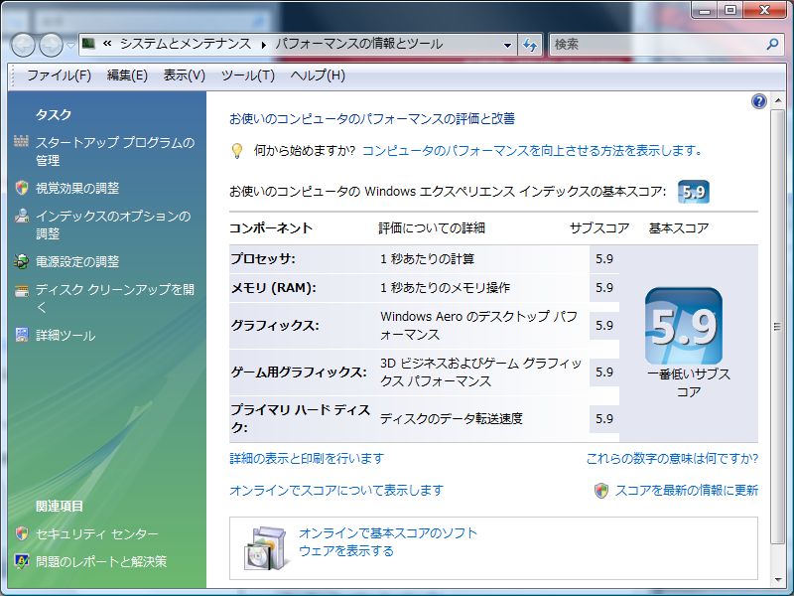Open インデックスのオプションの調整 link
This screenshot has height=596, width=794.
113,224
